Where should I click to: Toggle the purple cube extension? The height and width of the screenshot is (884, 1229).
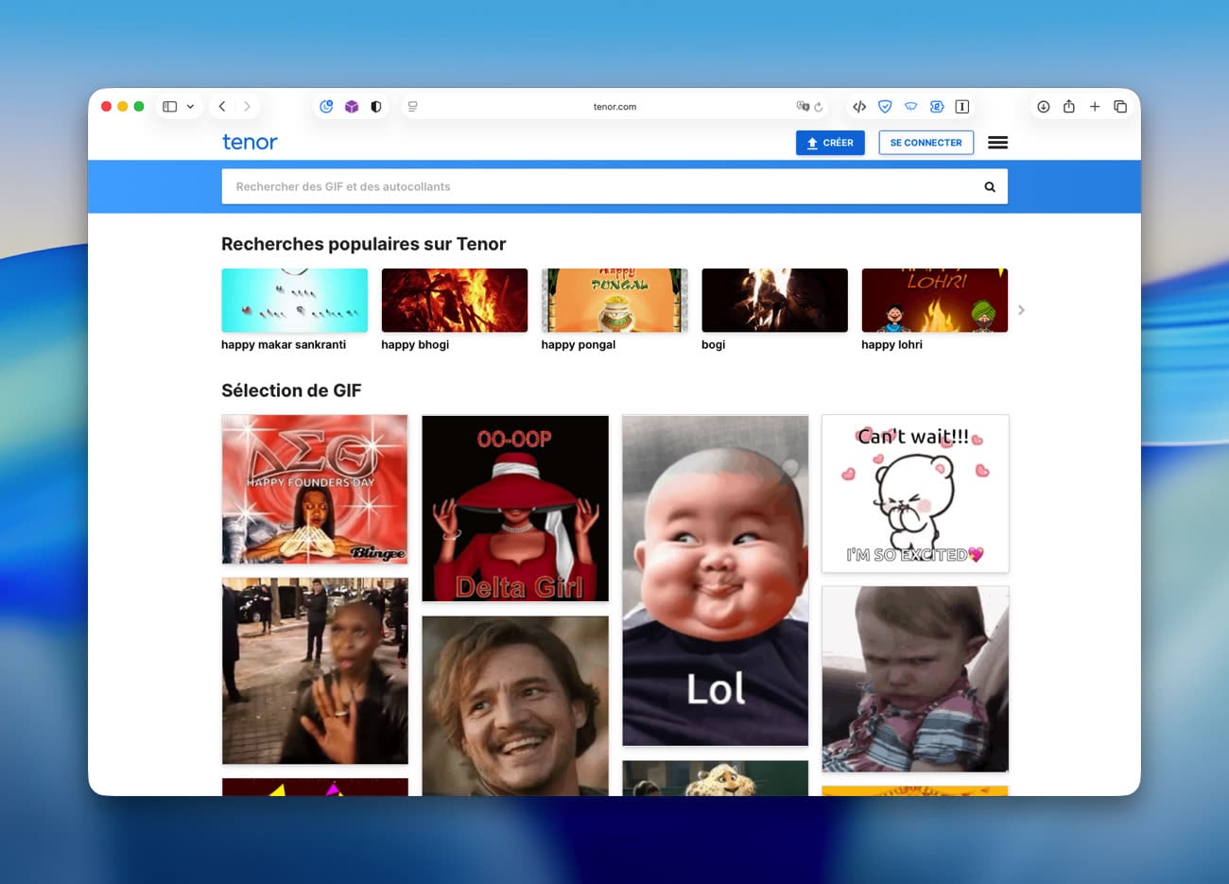[x=352, y=107]
